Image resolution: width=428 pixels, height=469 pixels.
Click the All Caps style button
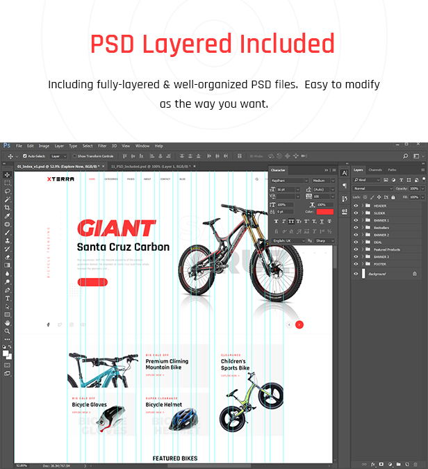click(291, 222)
